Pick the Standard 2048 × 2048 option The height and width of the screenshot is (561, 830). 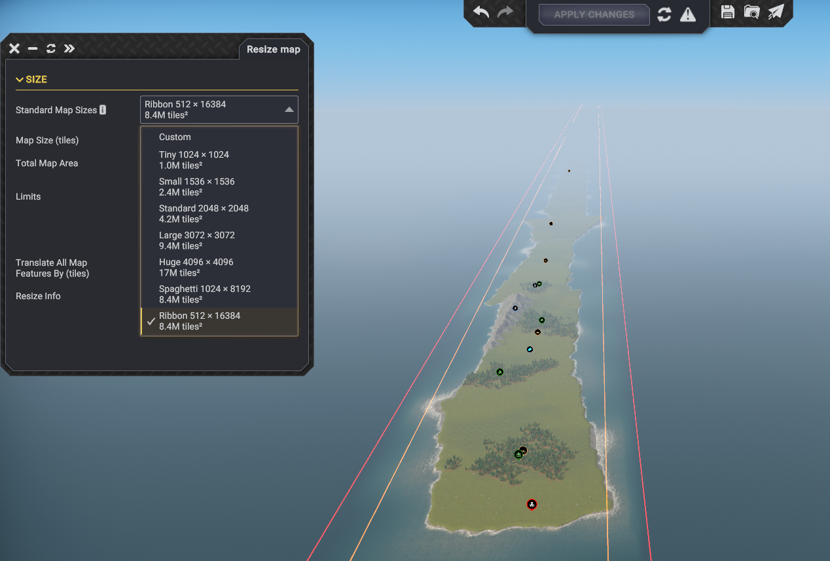tap(204, 213)
